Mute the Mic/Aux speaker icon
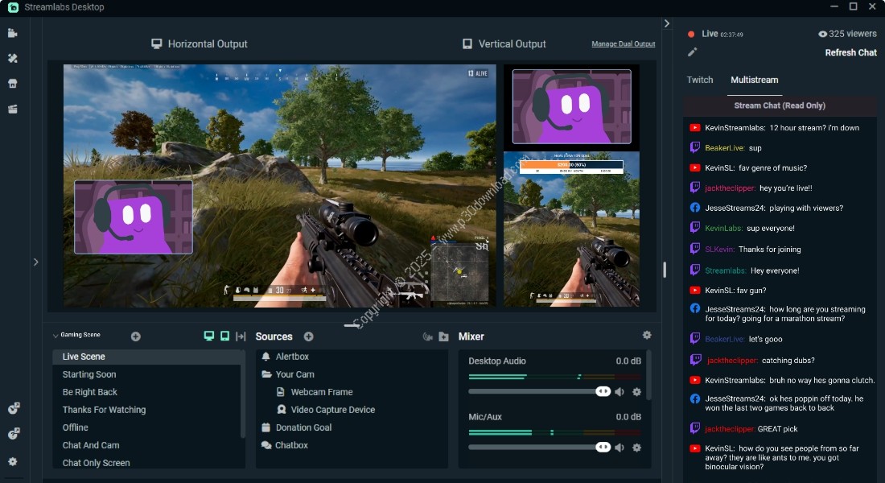The height and width of the screenshot is (483, 885). 619,448
